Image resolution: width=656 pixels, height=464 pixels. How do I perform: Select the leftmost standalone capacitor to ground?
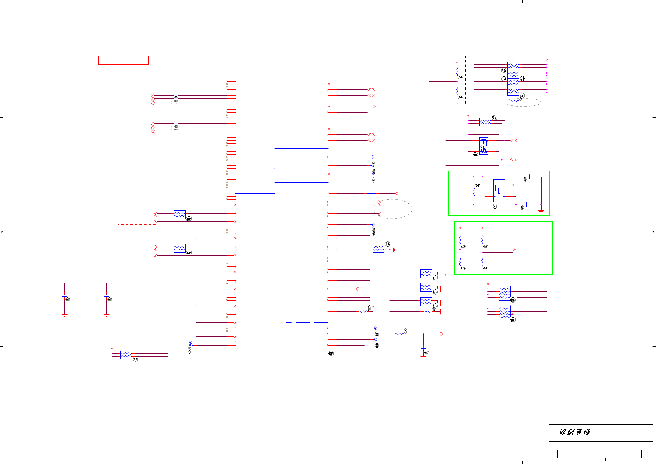click(64, 296)
